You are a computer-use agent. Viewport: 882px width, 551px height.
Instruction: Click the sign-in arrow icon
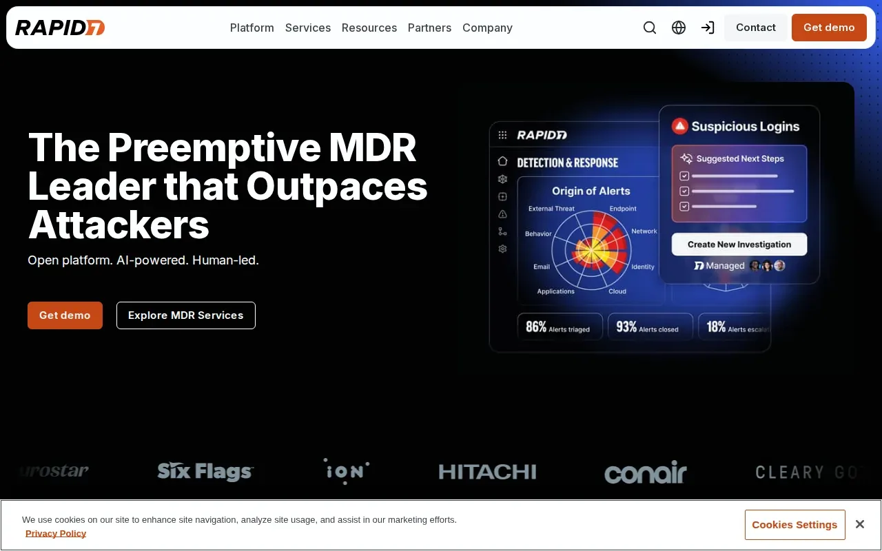pyautogui.click(x=708, y=28)
